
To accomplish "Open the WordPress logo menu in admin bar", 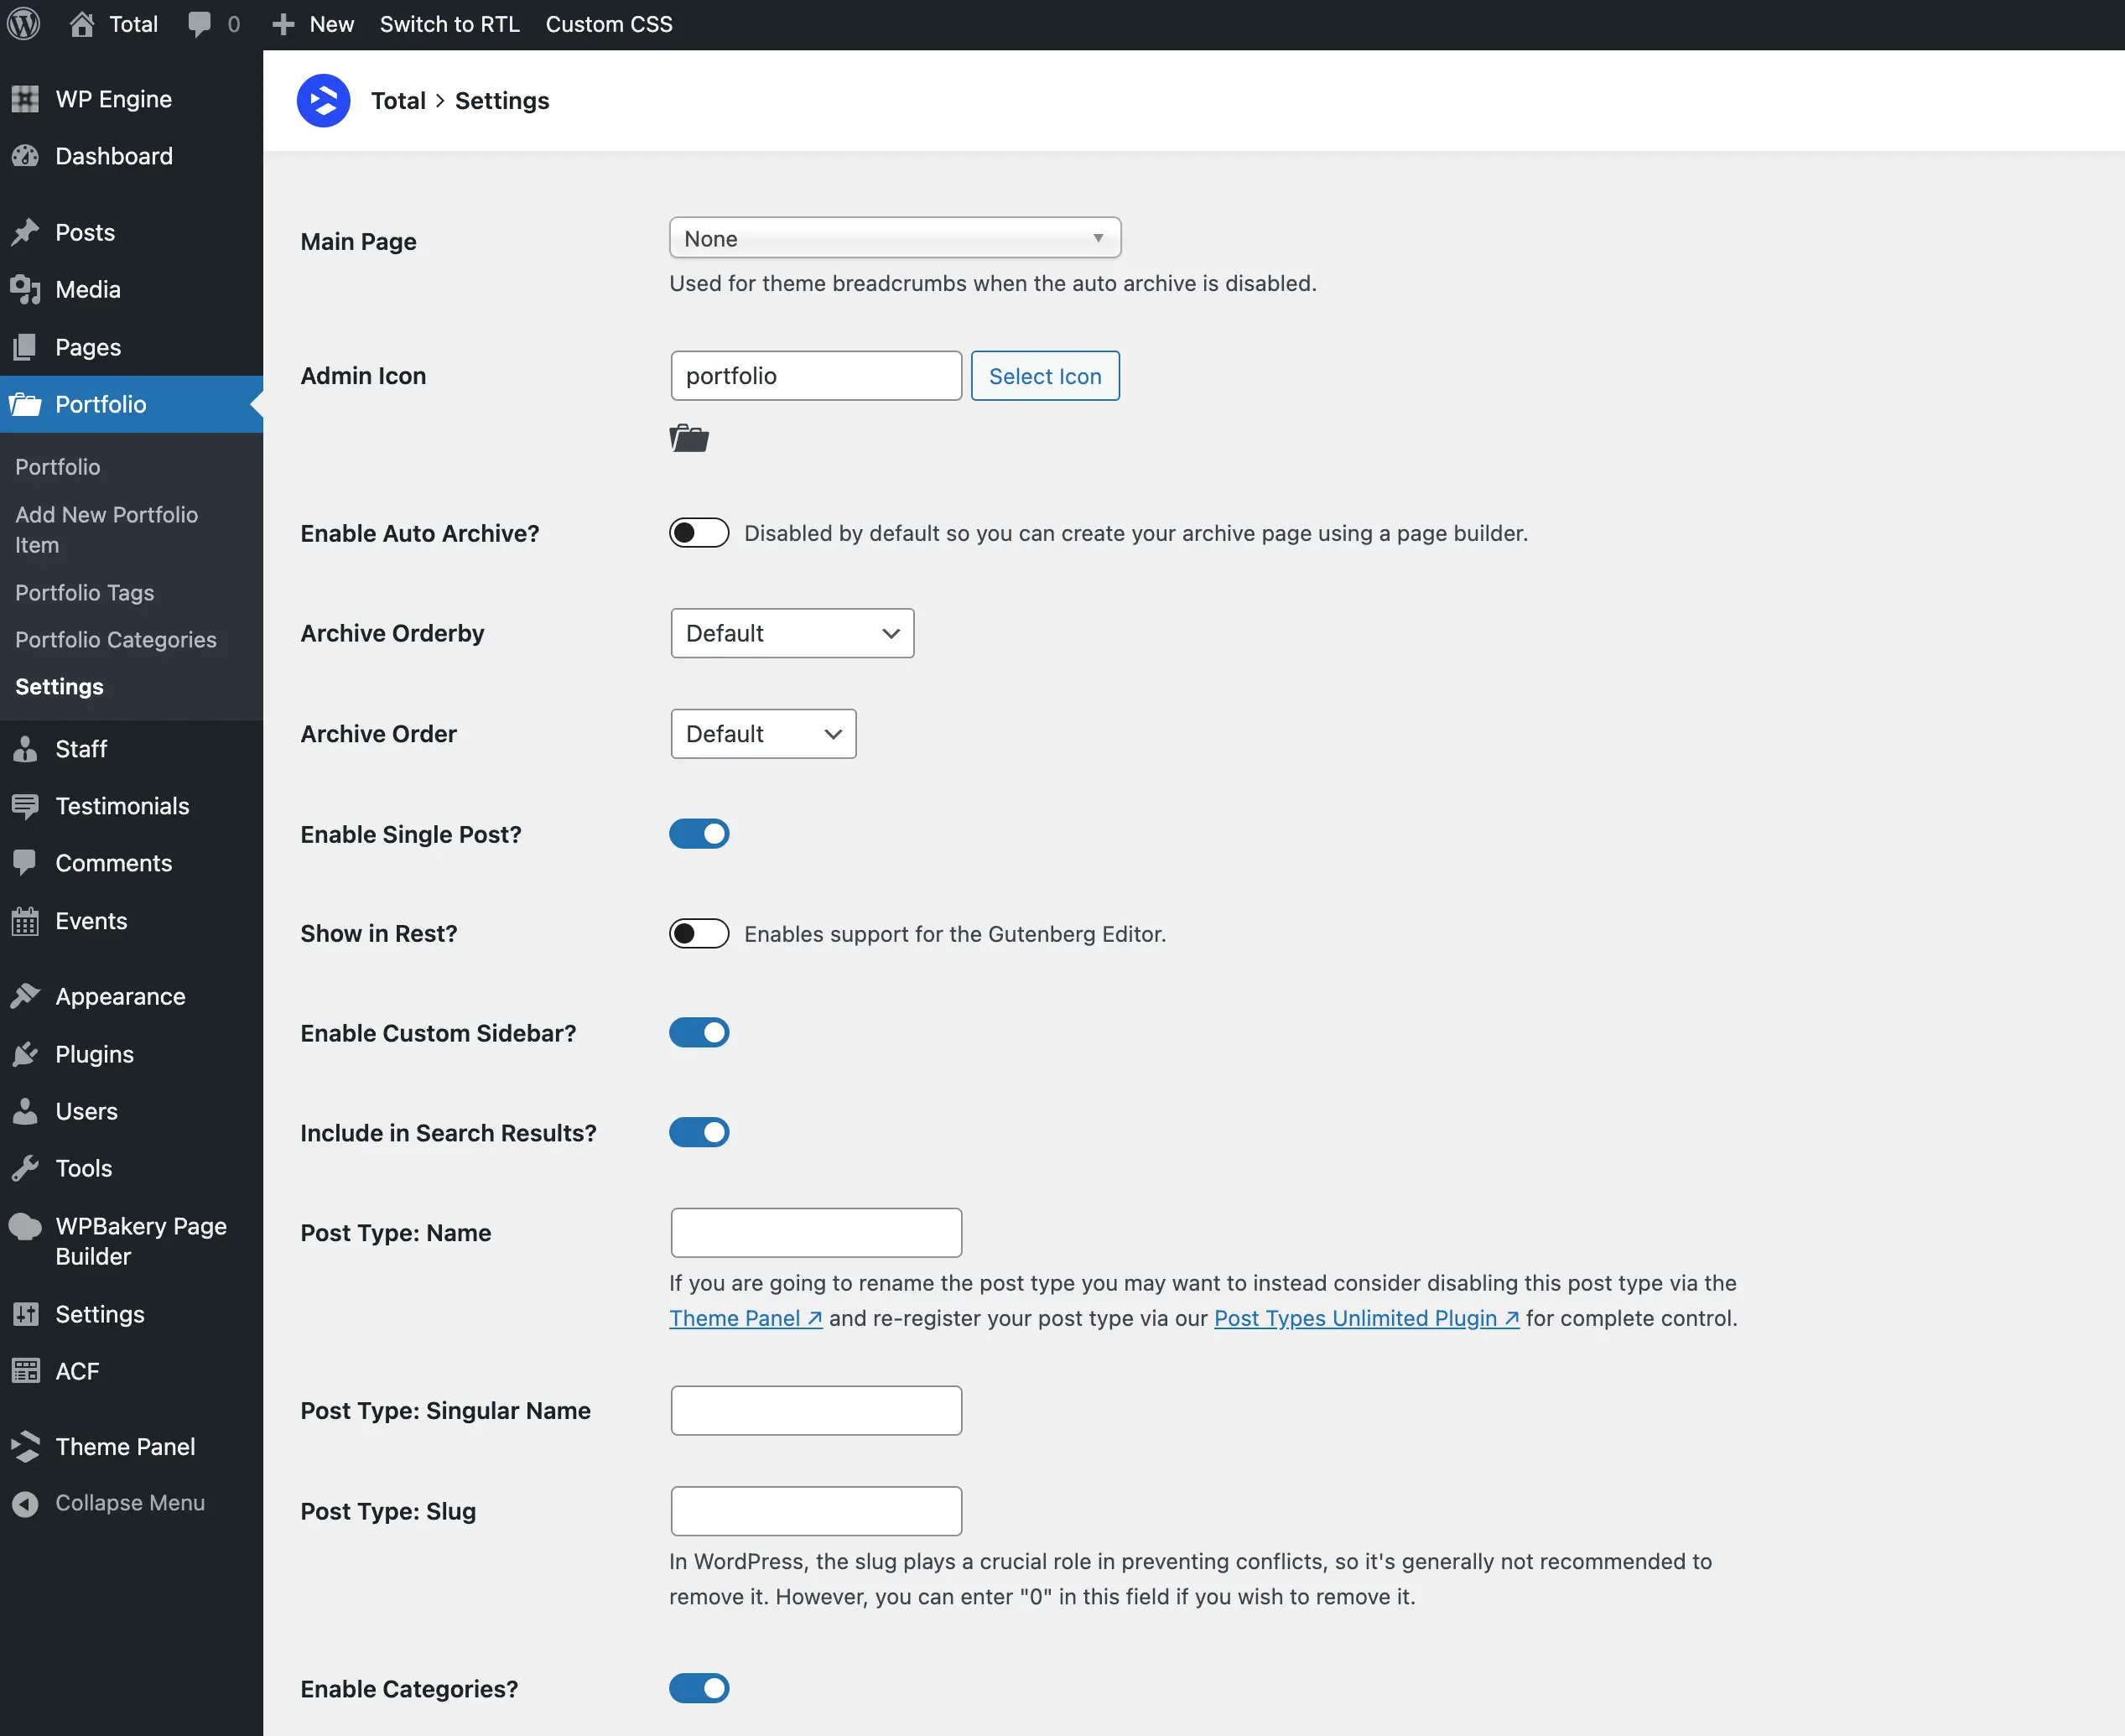I will point(23,23).
